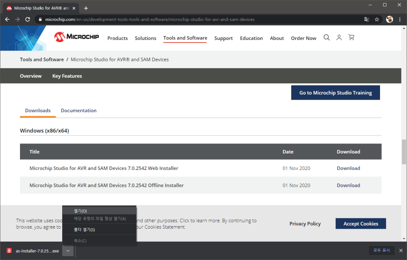Download the Offline Installer
This screenshot has width=407, height=260.
[348, 185]
